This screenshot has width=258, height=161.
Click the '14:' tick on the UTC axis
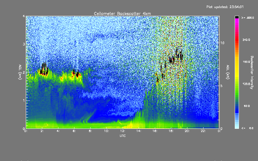coord(139,131)
